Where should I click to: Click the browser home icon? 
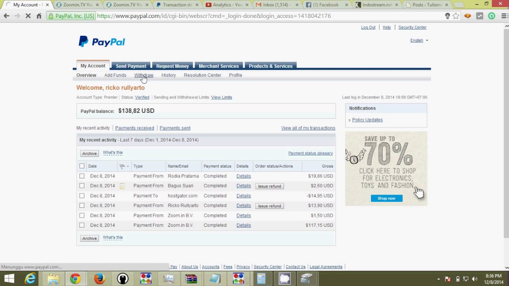pyautogui.click(x=39, y=16)
